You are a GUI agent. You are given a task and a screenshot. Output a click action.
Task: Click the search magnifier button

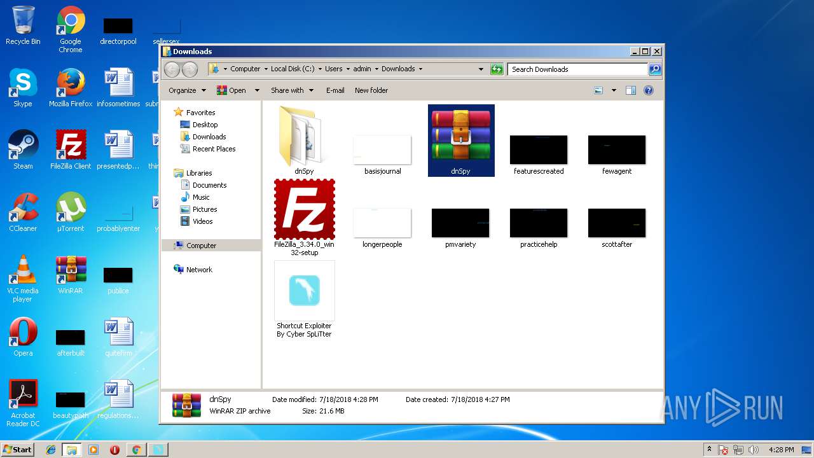(x=654, y=69)
